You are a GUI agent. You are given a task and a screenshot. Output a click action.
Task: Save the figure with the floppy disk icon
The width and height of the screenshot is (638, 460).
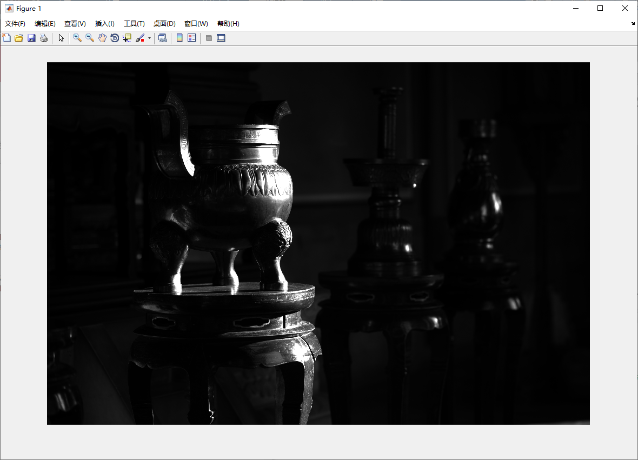coord(31,38)
